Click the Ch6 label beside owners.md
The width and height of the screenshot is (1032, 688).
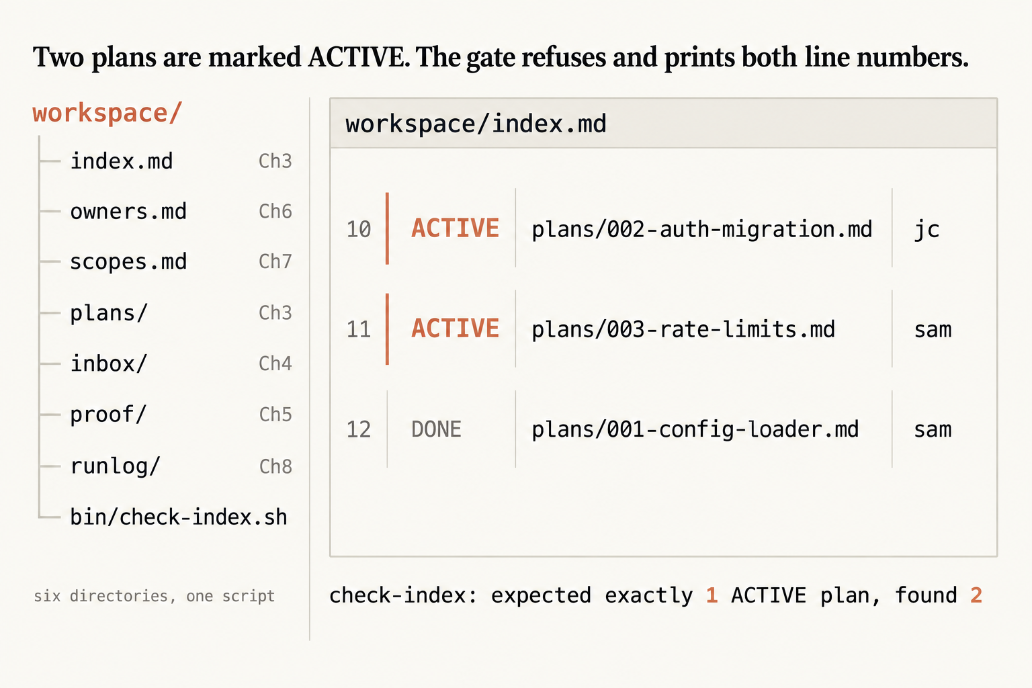275,212
